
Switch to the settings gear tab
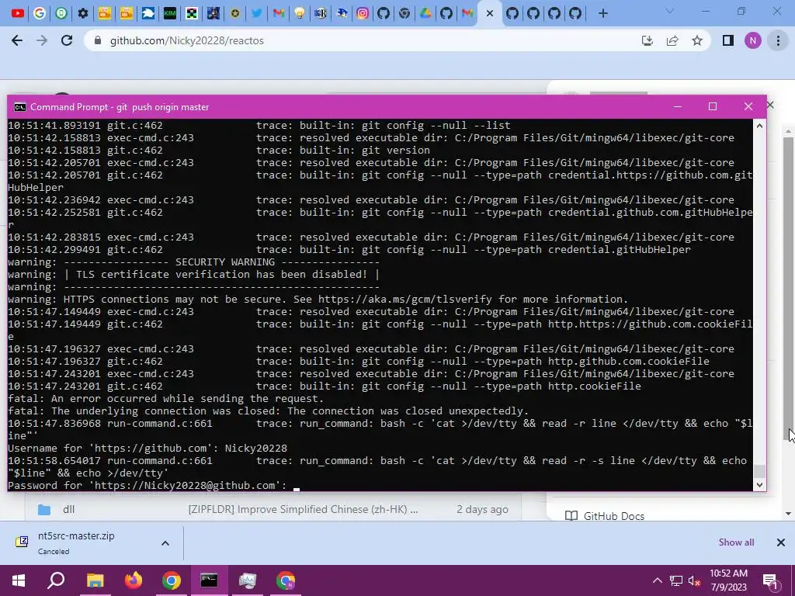[x=82, y=13]
